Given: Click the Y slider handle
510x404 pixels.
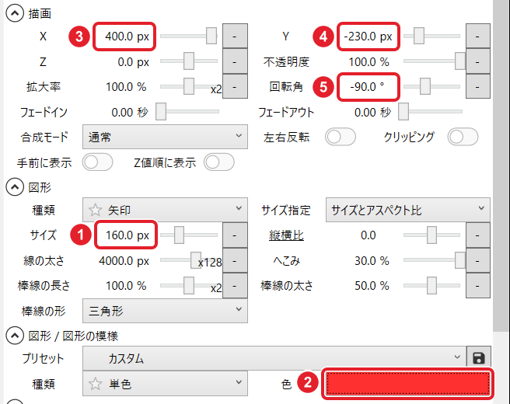Looking at the screenshot, I should click(x=418, y=36).
